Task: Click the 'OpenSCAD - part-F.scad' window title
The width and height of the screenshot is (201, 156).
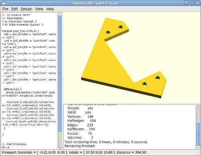Action: pyautogui.click(x=95, y=3)
